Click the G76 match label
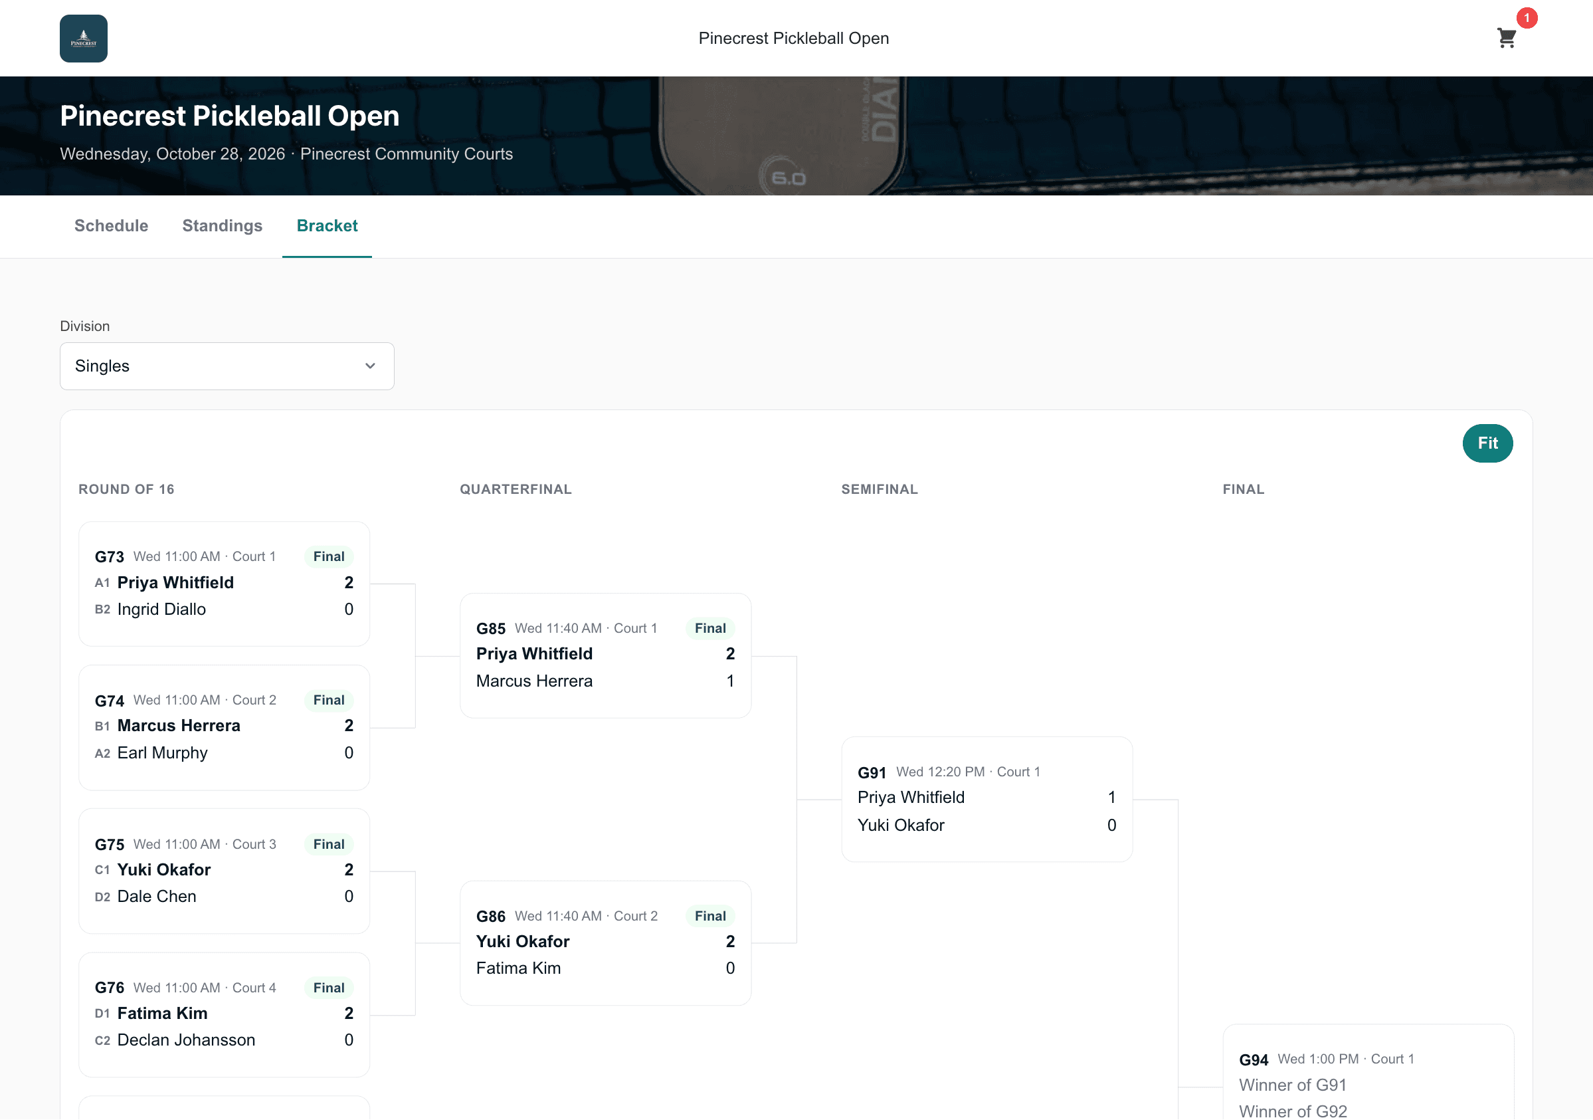The height and width of the screenshot is (1120, 1593). coord(110,987)
